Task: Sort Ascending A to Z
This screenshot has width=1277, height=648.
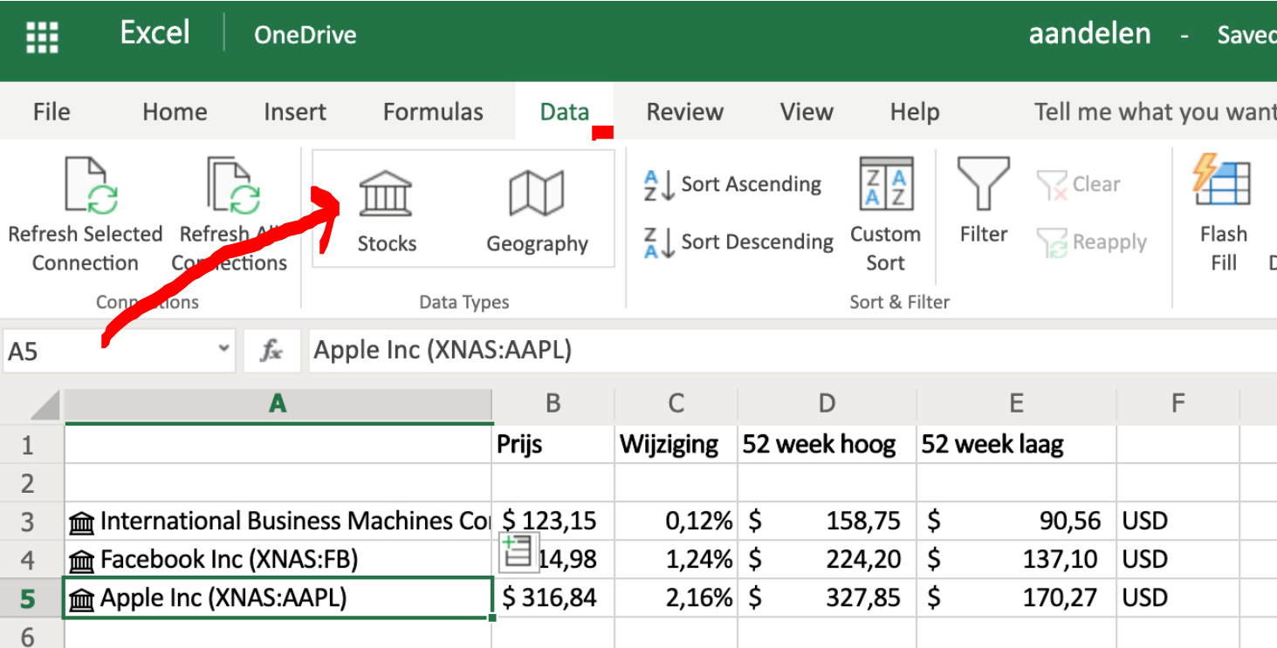Action: [732, 184]
